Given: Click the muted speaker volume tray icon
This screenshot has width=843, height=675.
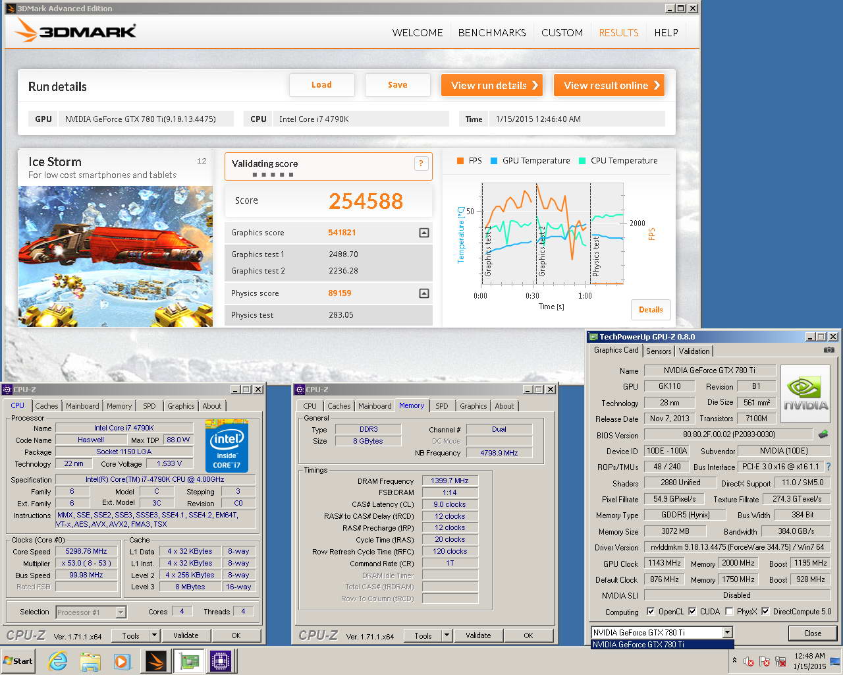Looking at the screenshot, I should pos(749,661).
